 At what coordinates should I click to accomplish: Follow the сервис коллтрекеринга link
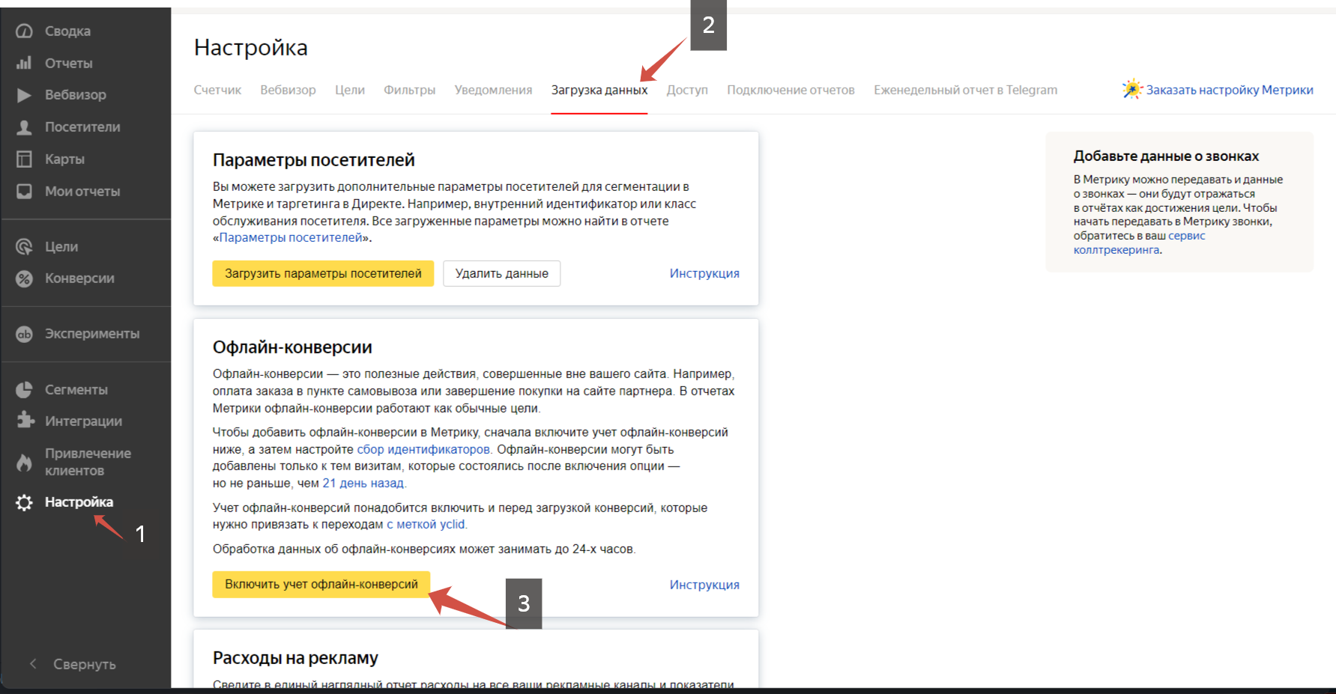click(x=1139, y=243)
